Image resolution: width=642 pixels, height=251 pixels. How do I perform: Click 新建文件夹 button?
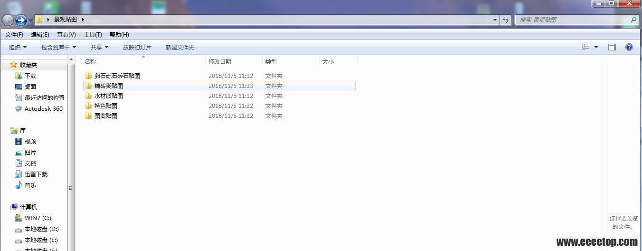click(x=180, y=47)
